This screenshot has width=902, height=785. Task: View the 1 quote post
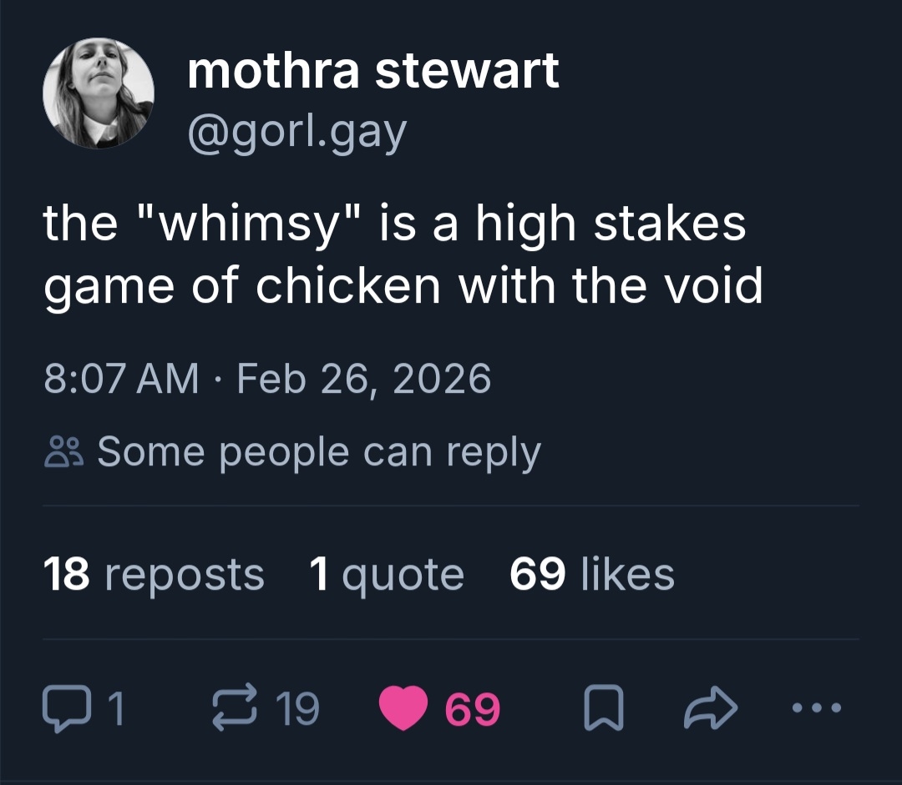coord(386,575)
